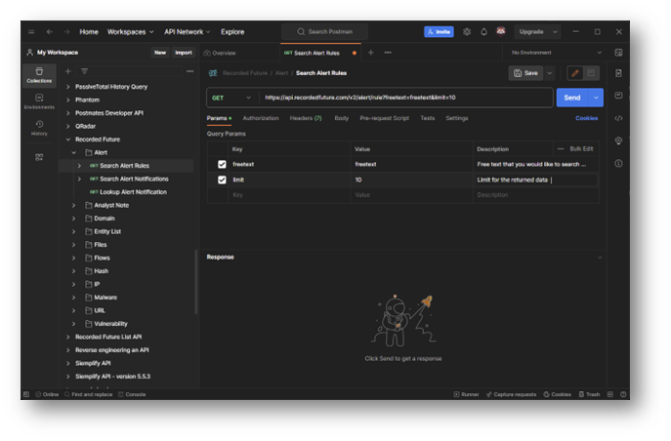Open the Cookies link under Send

coord(587,118)
